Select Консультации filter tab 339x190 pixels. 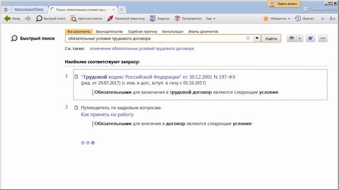tap(173, 32)
